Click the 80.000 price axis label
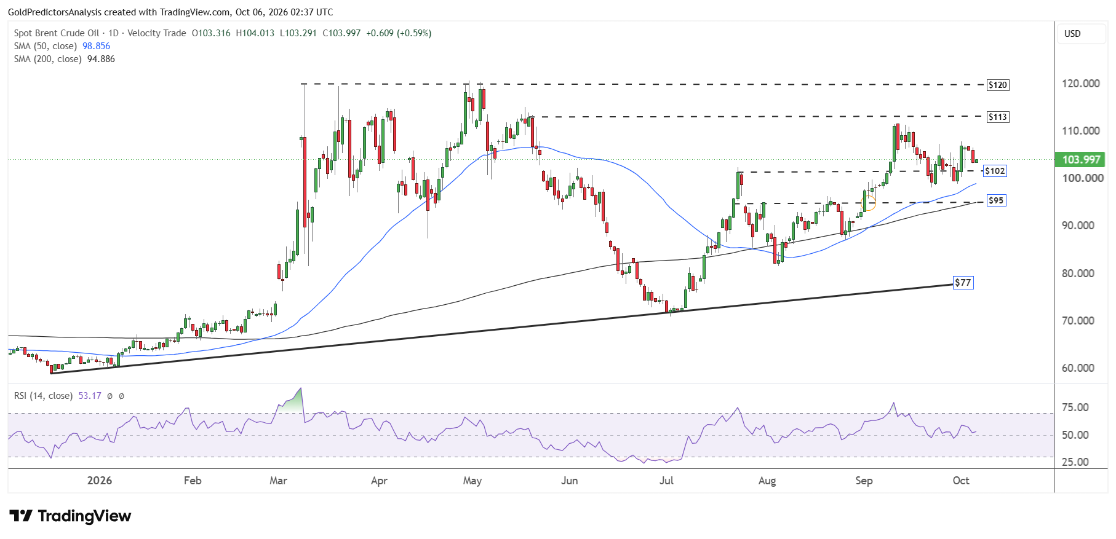This screenshot has height=539, width=1116. 1078,273
